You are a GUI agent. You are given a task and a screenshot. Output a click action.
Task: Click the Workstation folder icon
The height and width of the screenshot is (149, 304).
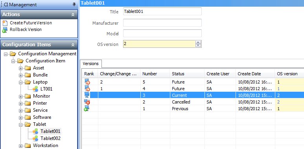[28, 145]
